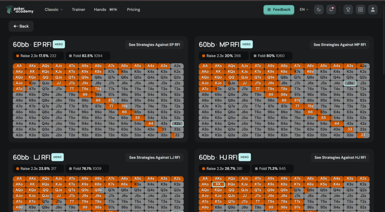Select the K5s cell in LJ RFI grid
This screenshot has width=385, height=212.
pyautogui.click(x=138, y=185)
